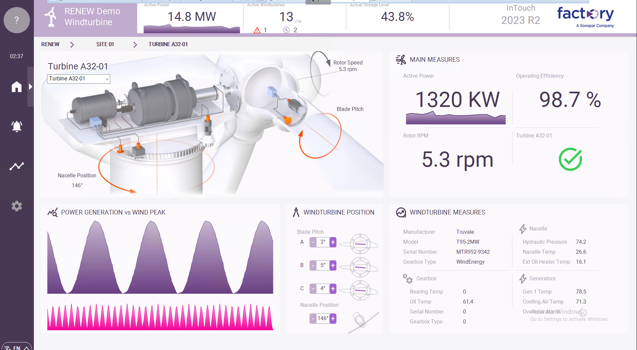
Task: Open the trends line chart icon
Action: click(17, 166)
